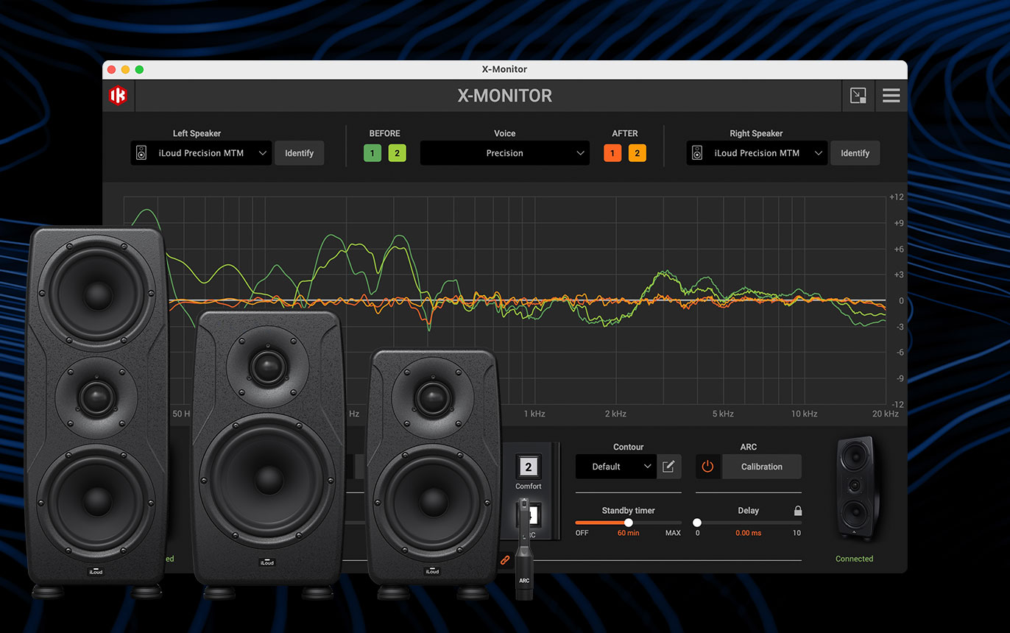The height and width of the screenshot is (633, 1010).
Task: Click the Standby timer slider handle
Action: [628, 523]
